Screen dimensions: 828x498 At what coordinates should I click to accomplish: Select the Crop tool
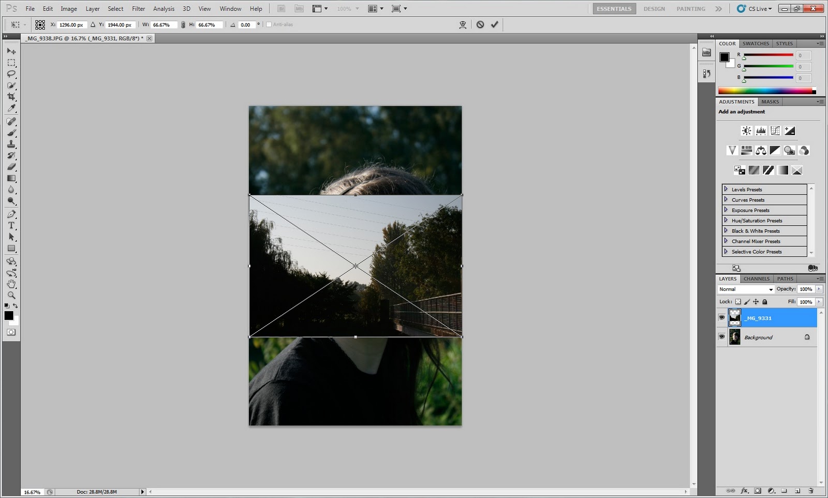(11, 97)
